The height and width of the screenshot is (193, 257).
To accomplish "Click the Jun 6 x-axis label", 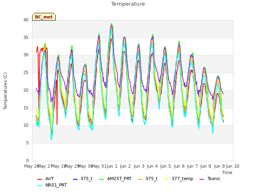I will 179,166.
